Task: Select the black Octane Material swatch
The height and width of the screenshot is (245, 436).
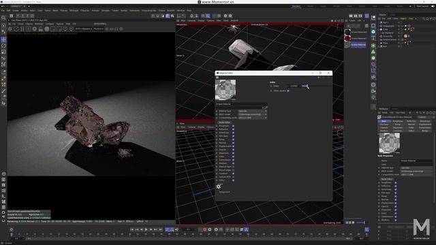Action: tap(347, 32)
